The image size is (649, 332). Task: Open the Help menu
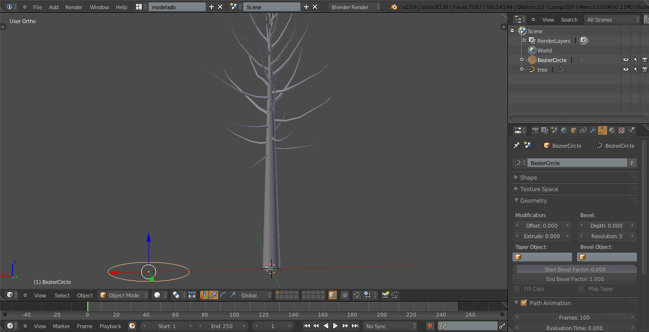(122, 7)
